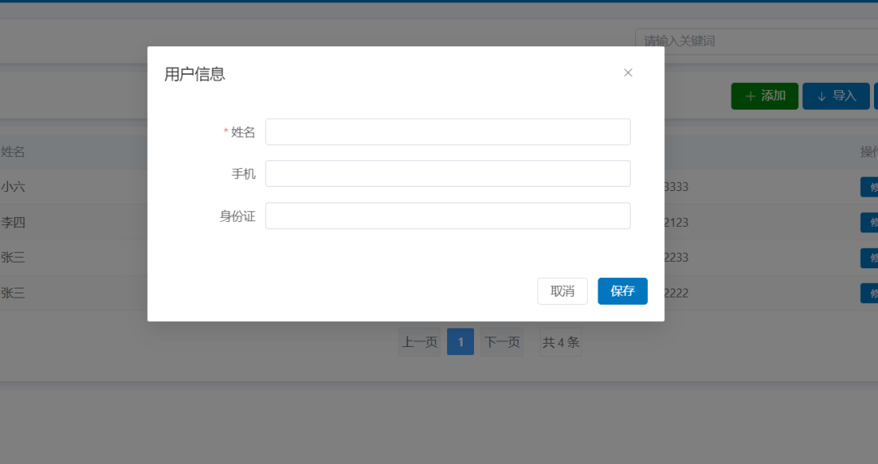878x464 pixels.
Task: Click the 身份证 input field
Action: click(448, 215)
